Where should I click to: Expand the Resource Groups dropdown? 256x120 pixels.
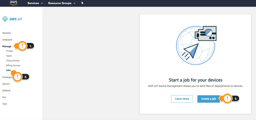coord(62,3)
